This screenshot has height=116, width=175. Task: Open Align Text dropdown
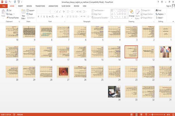pyautogui.click(x=97, y=14)
